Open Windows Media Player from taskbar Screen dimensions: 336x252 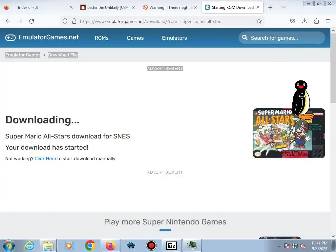point(69,245)
